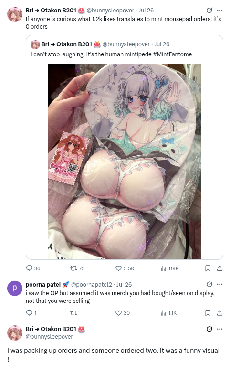View analytics showing 119K views

tap(169, 268)
